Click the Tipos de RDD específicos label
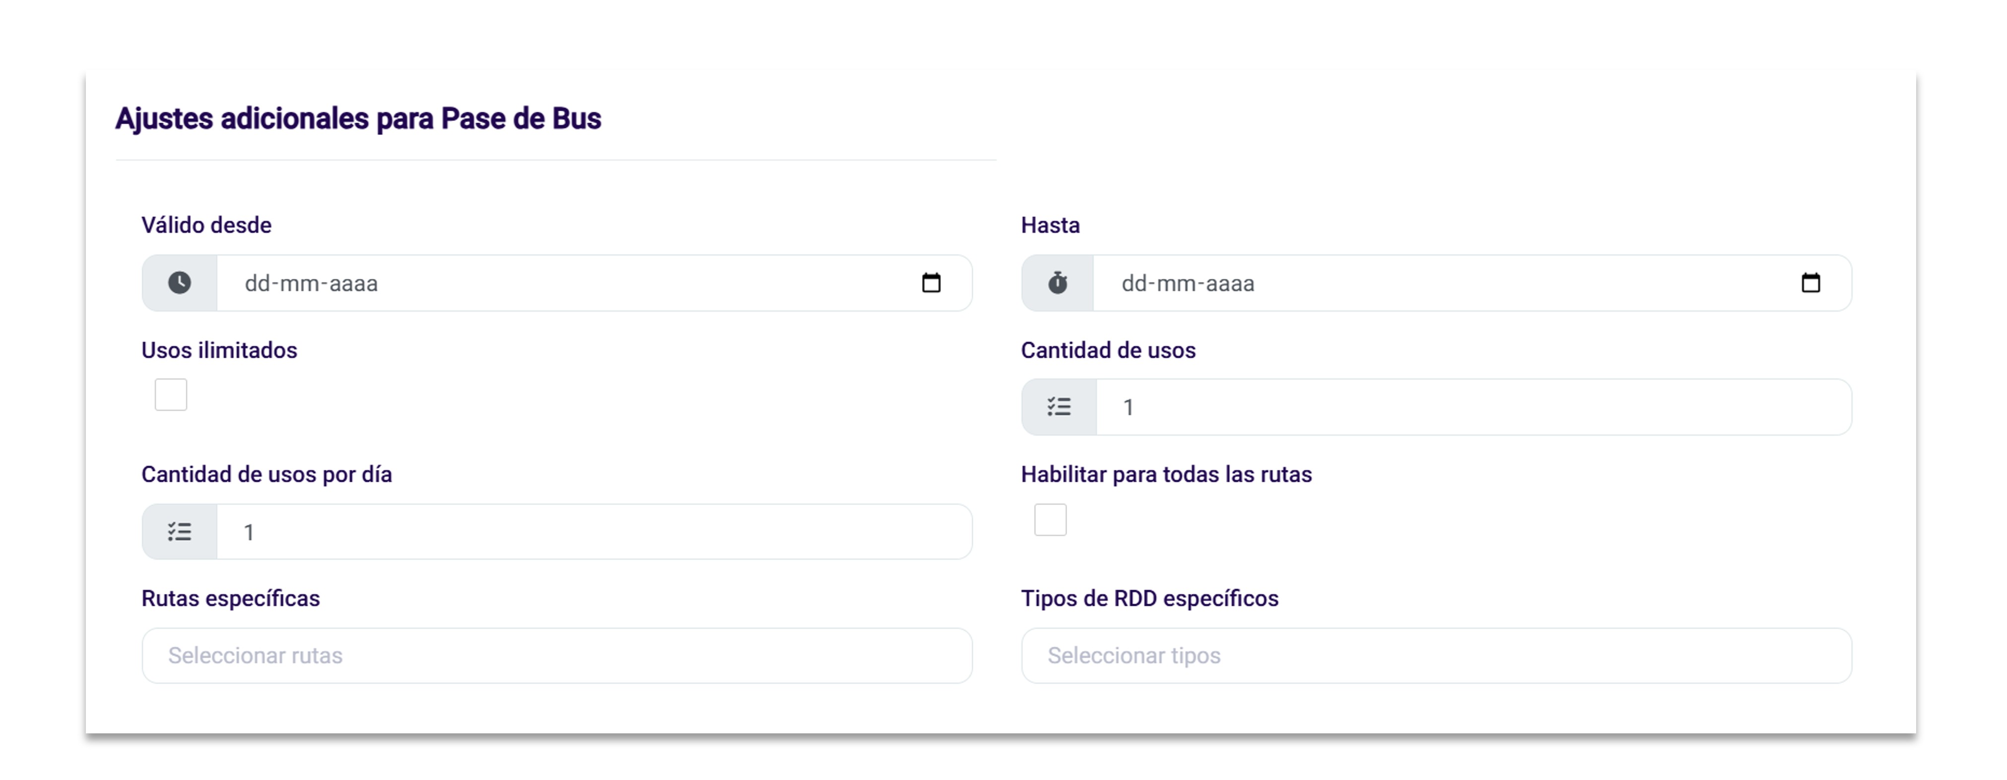The height and width of the screenshot is (780, 2007). tap(1150, 598)
